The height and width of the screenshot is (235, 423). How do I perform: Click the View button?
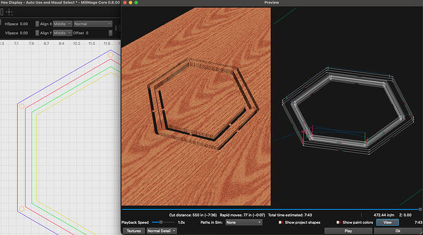pyautogui.click(x=387, y=222)
